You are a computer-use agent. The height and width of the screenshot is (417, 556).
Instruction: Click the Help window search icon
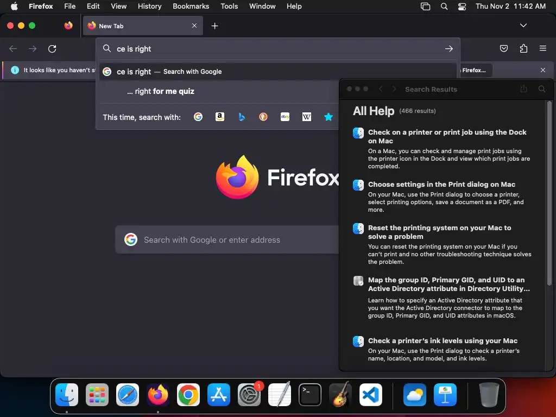tap(542, 89)
